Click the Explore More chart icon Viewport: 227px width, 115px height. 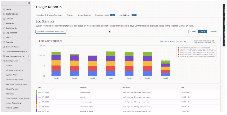(x=161, y=42)
